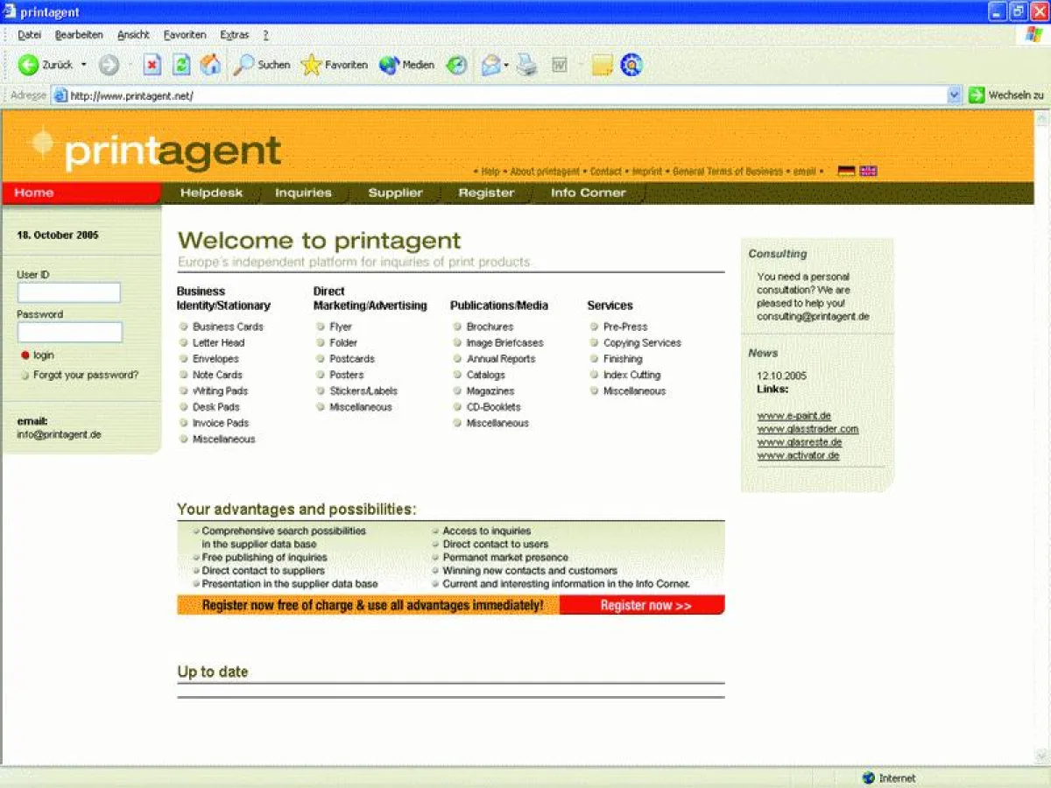This screenshot has width=1051, height=788.
Task: Refresh the page using the toolbar icon
Action: tap(181, 65)
